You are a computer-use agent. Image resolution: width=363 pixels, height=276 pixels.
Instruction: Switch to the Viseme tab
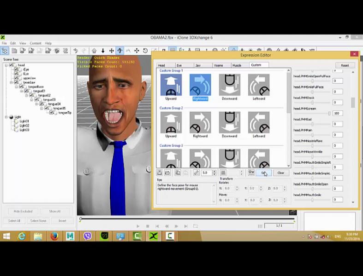pyautogui.click(x=221, y=65)
